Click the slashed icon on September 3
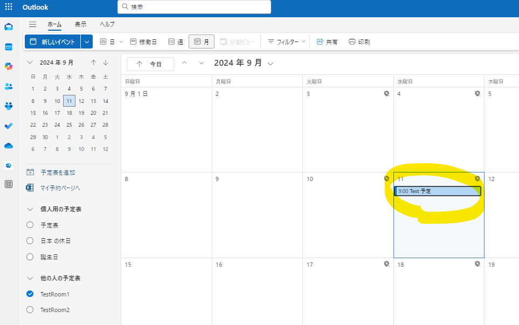Screen dimensions: 519x325 pos(386,94)
